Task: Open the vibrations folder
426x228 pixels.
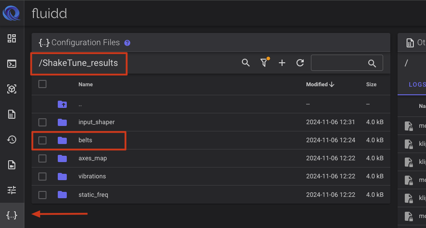Action: pyautogui.click(x=93, y=177)
